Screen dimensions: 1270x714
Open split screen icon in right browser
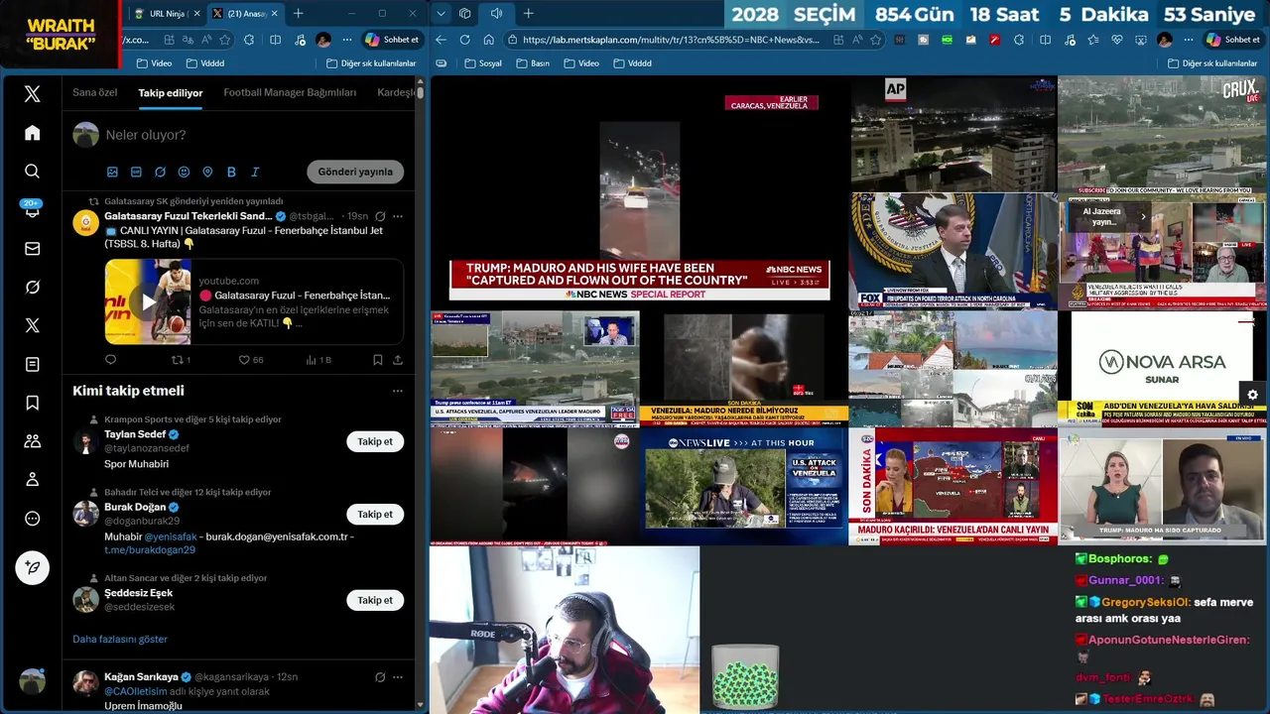coord(1045,40)
